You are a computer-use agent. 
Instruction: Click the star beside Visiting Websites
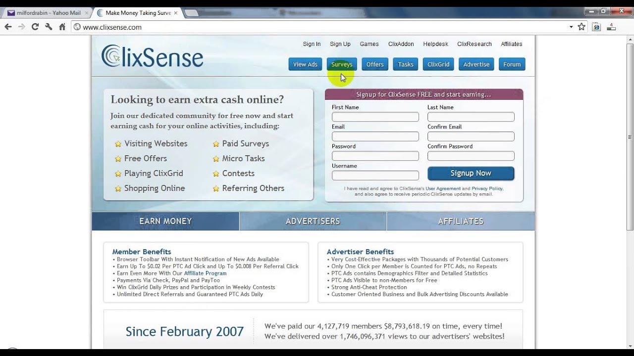point(118,144)
